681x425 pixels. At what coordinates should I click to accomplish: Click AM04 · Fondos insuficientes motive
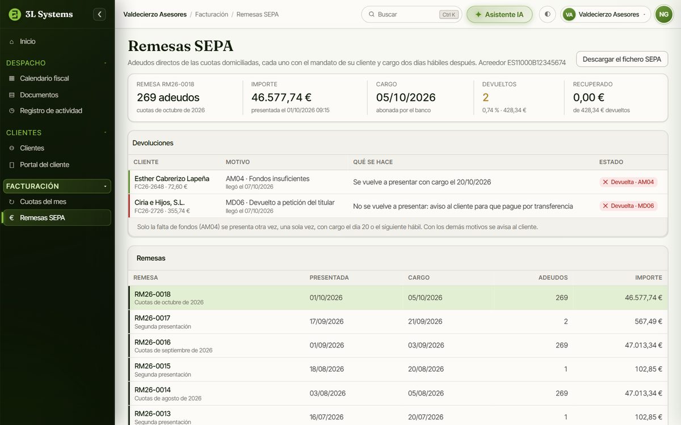(268, 178)
